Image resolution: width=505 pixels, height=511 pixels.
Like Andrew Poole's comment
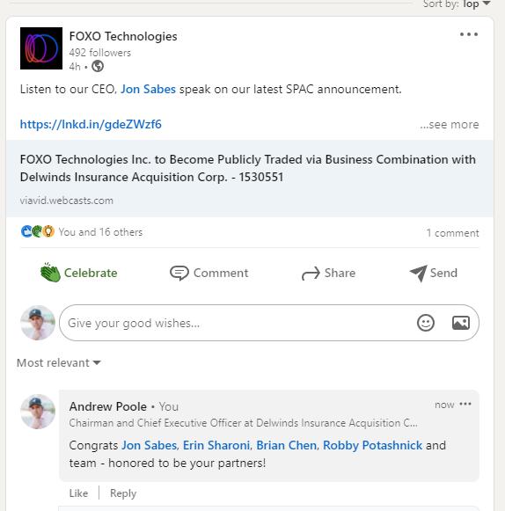(x=78, y=493)
